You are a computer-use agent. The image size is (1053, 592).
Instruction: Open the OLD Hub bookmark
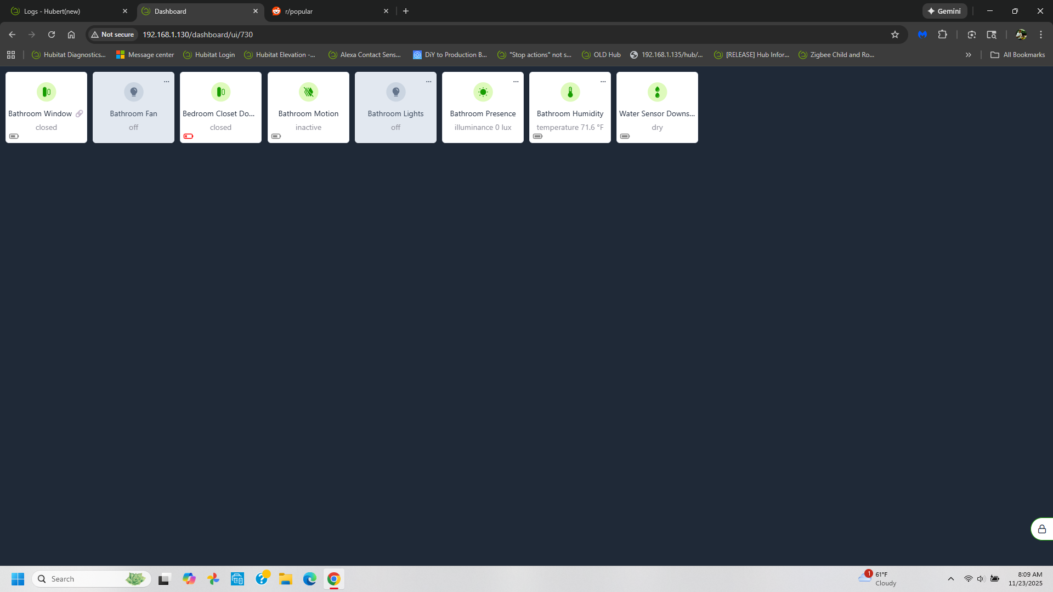[x=601, y=55]
